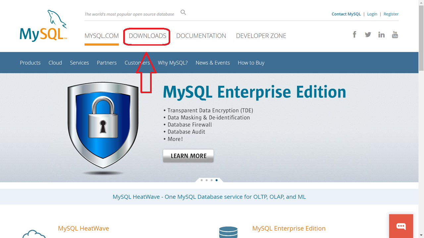Click the LEARN MORE button
The height and width of the screenshot is (238, 424).
(x=188, y=156)
